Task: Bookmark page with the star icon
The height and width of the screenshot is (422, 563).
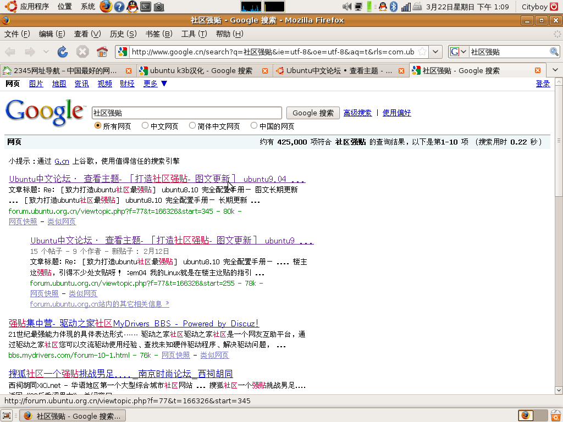Action: coord(423,52)
